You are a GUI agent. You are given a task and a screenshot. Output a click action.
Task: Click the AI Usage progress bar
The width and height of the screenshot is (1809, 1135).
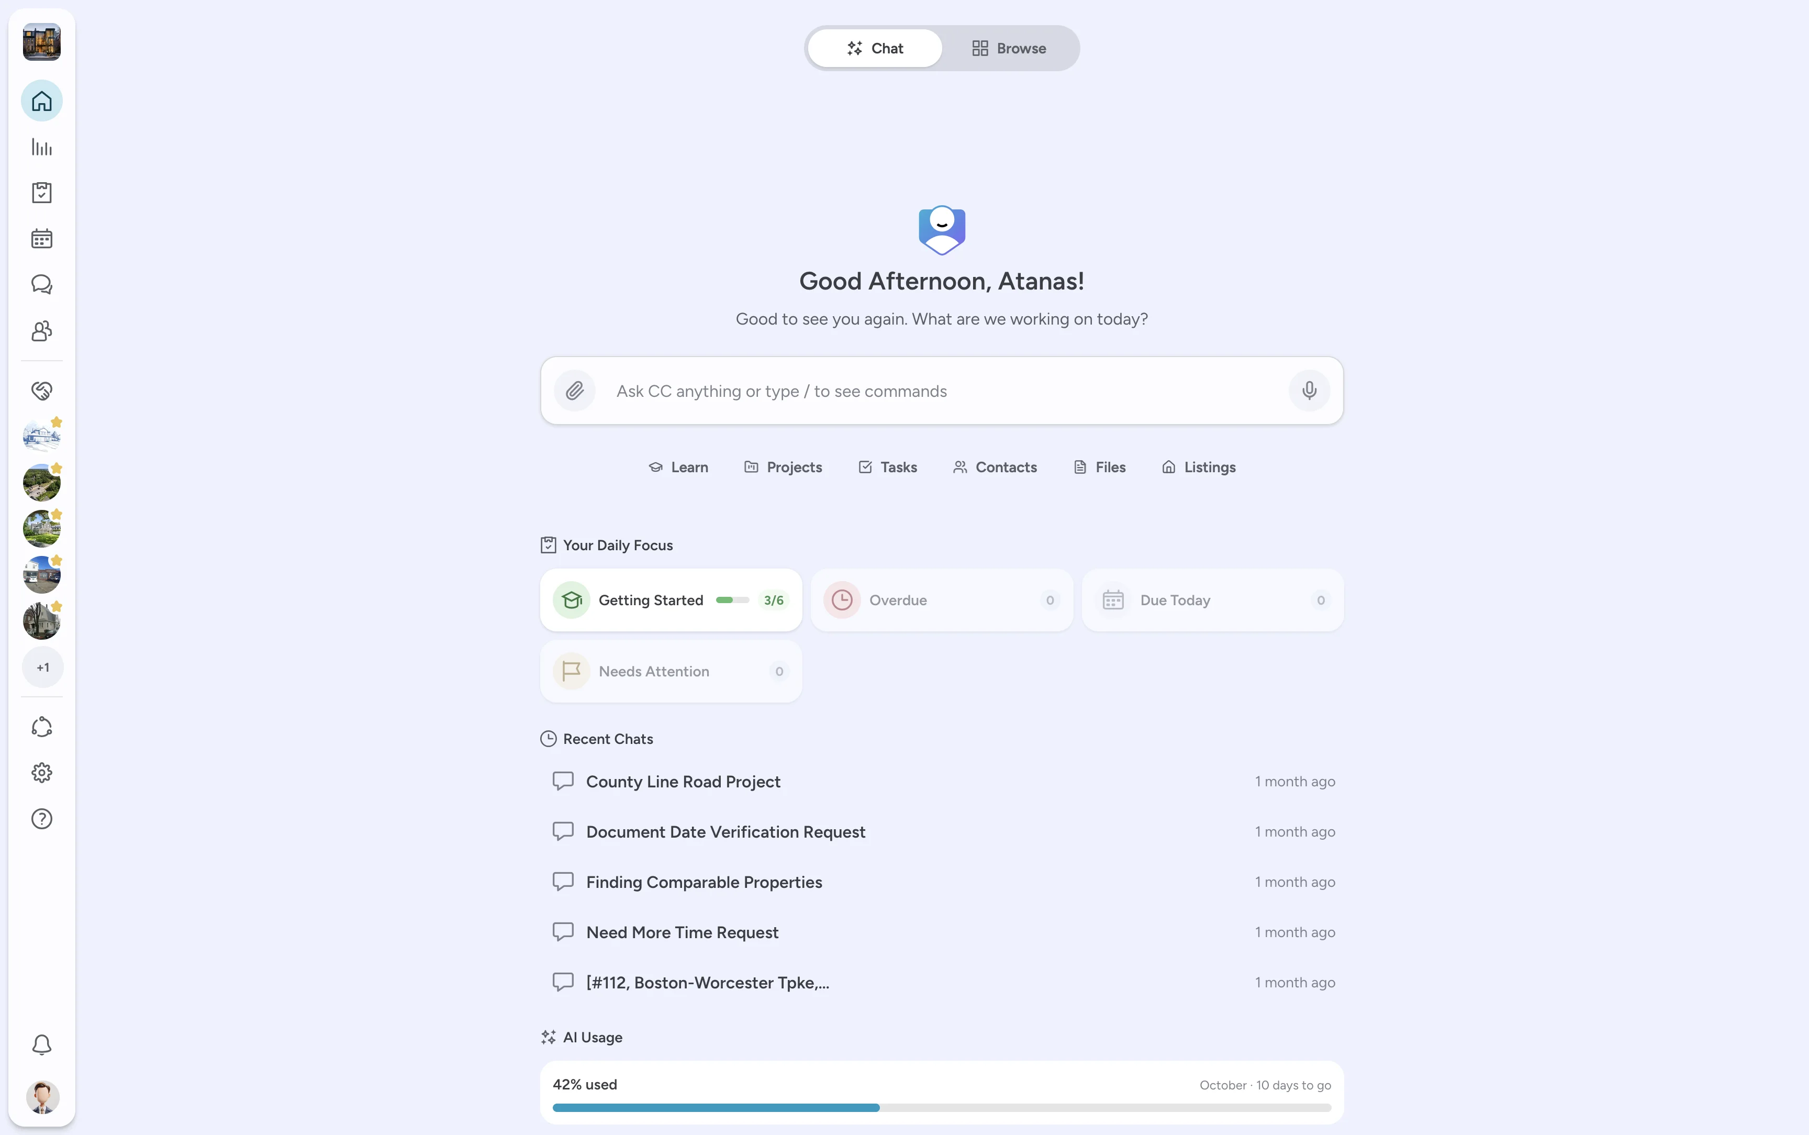pyautogui.click(x=942, y=1107)
